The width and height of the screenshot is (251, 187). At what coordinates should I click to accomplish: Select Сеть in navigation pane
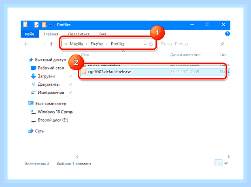click(39, 131)
